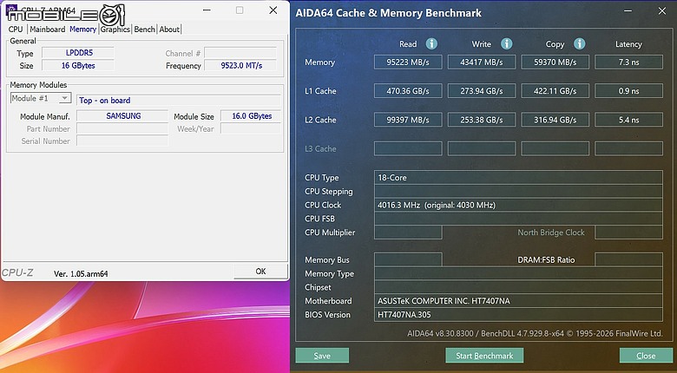Open Read benchmark info icon
Viewport: 677px width, 373px height.
pyautogui.click(x=431, y=43)
